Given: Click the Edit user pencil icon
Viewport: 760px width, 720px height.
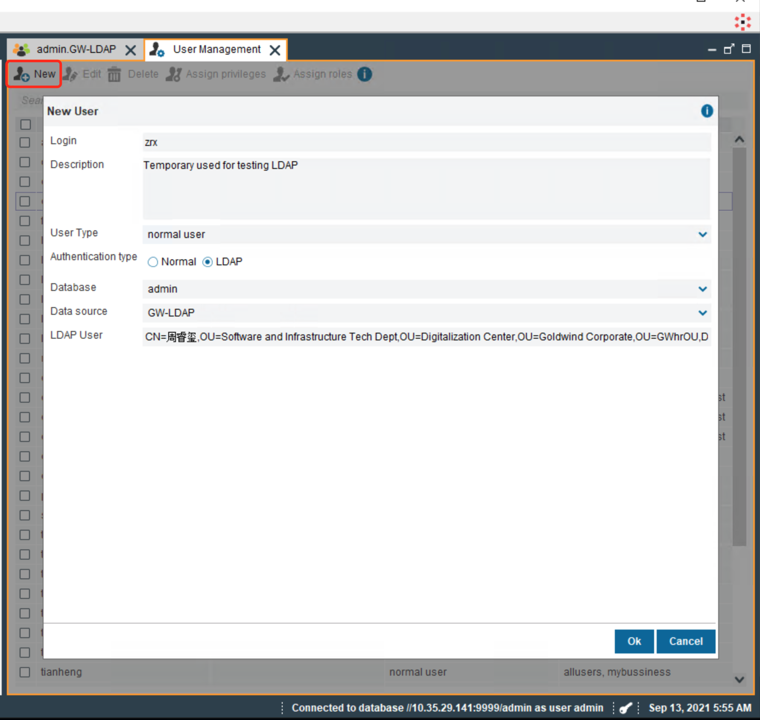Looking at the screenshot, I should (70, 74).
